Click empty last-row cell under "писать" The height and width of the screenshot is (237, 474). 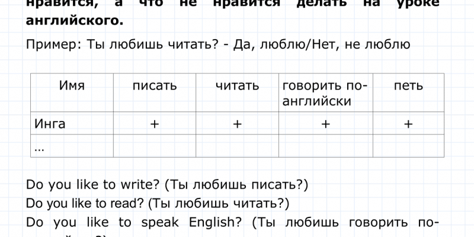[x=155, y=147]
